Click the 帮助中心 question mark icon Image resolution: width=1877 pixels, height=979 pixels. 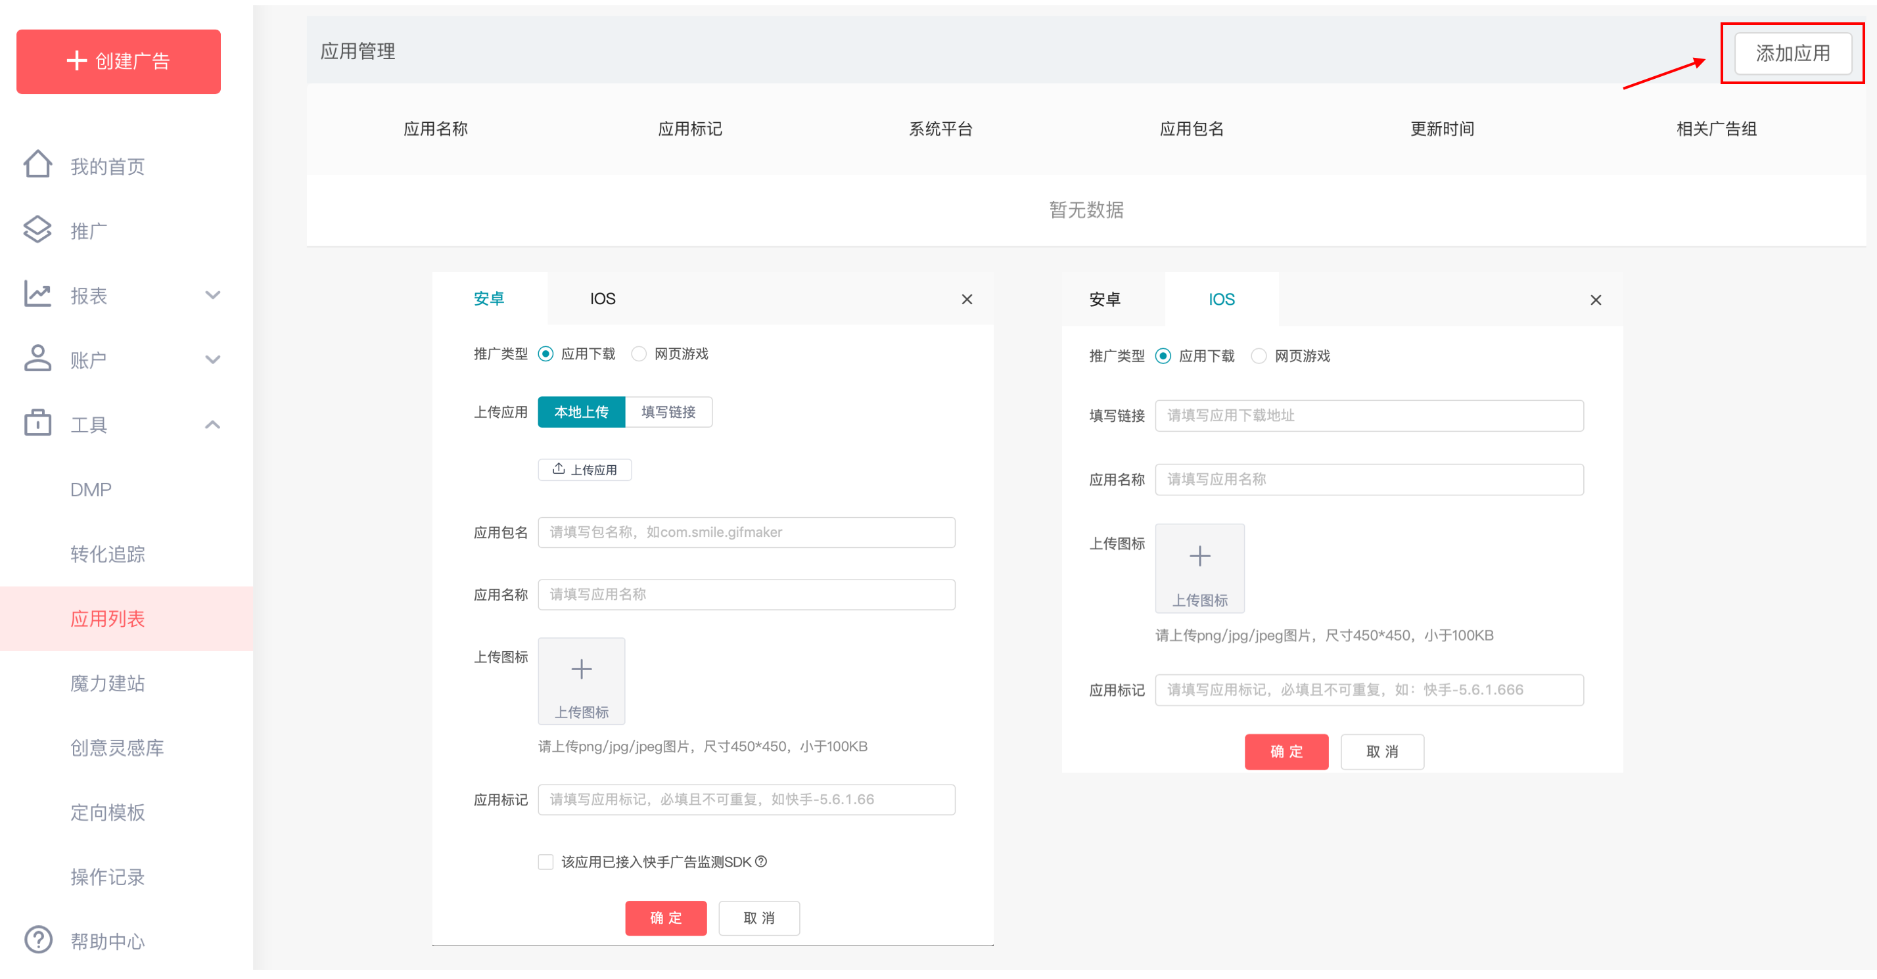pyautogui.click(x=38, y=941)
